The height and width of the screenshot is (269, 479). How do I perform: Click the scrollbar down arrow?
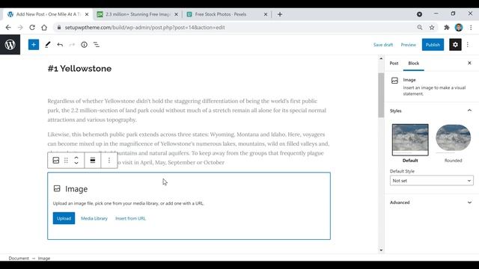click(381, 250)
